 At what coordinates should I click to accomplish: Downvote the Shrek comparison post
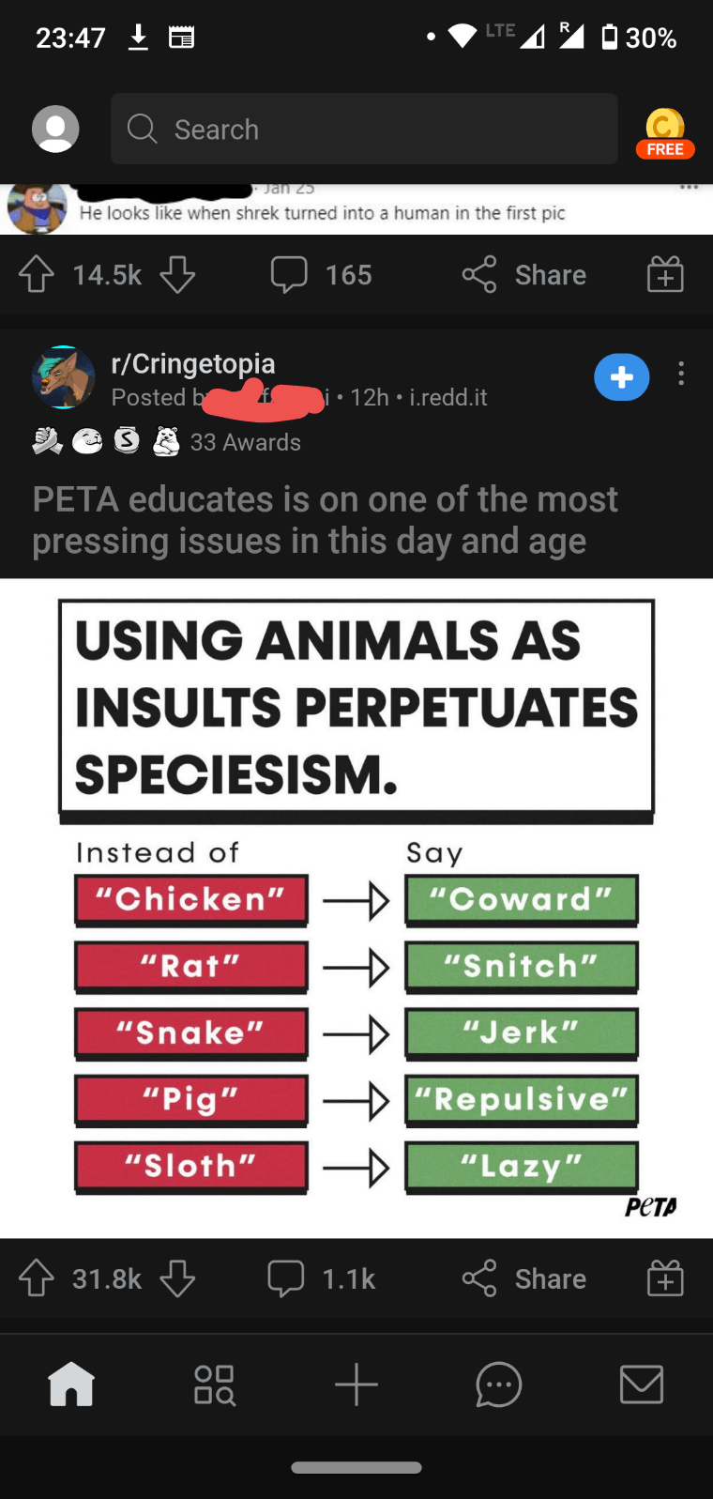pos(177,274)
